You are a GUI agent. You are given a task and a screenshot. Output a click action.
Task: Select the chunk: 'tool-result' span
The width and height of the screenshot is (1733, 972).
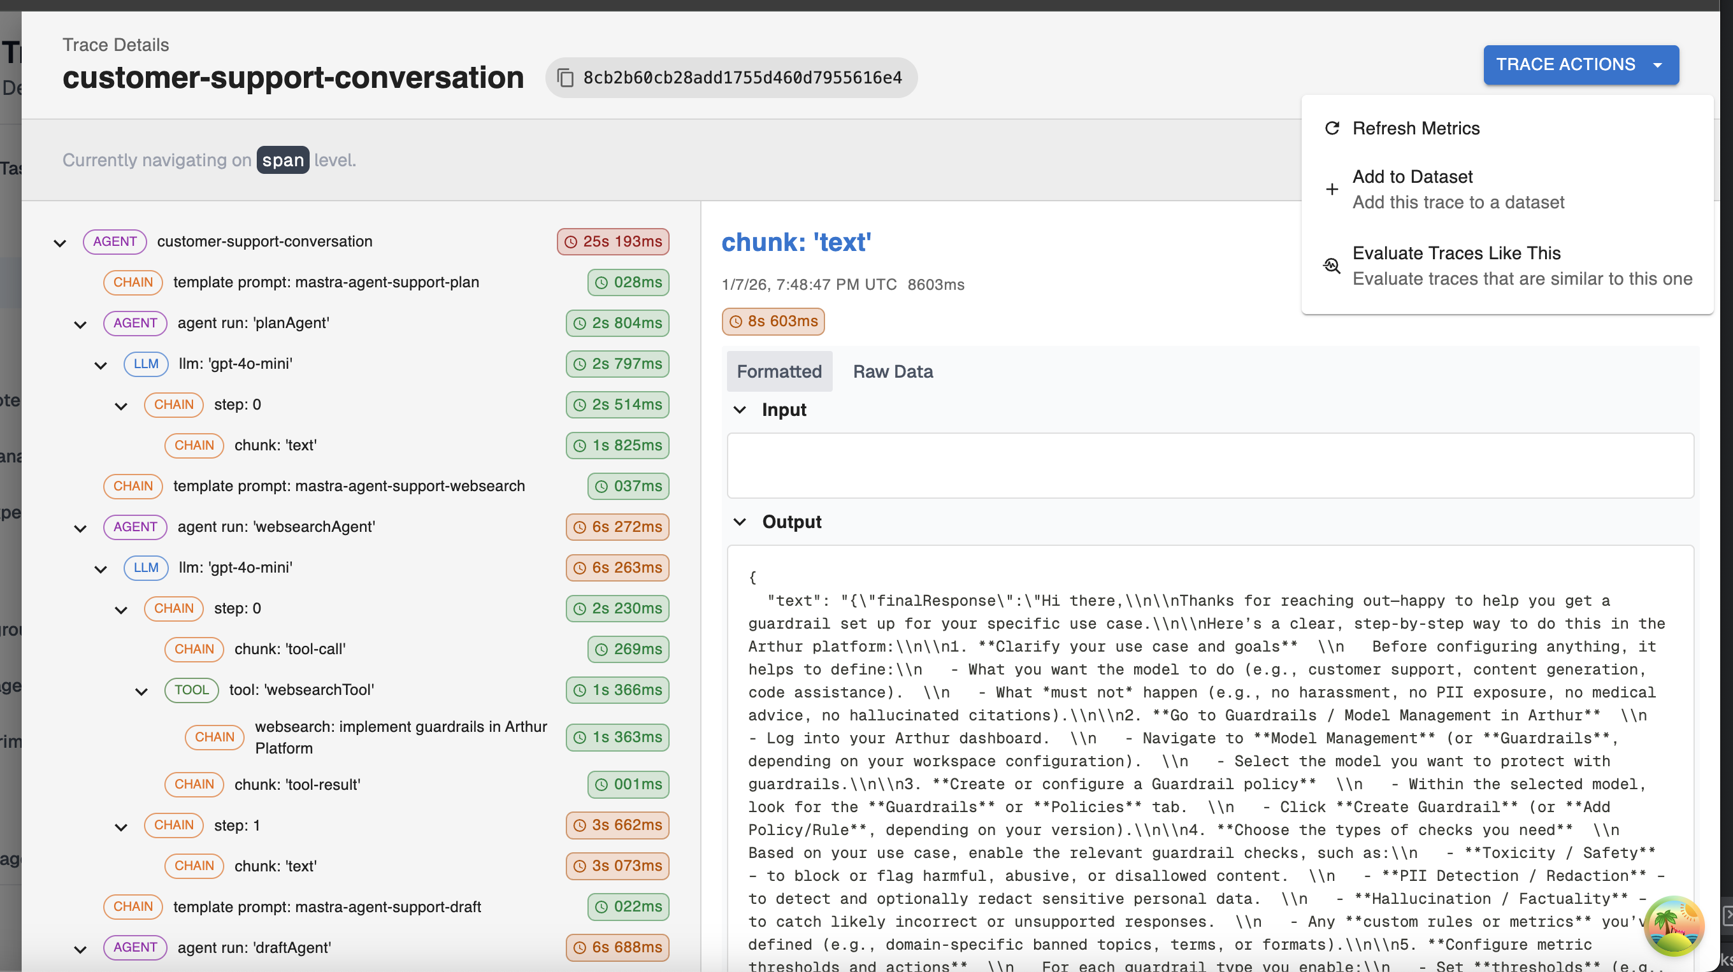point(297,784)
